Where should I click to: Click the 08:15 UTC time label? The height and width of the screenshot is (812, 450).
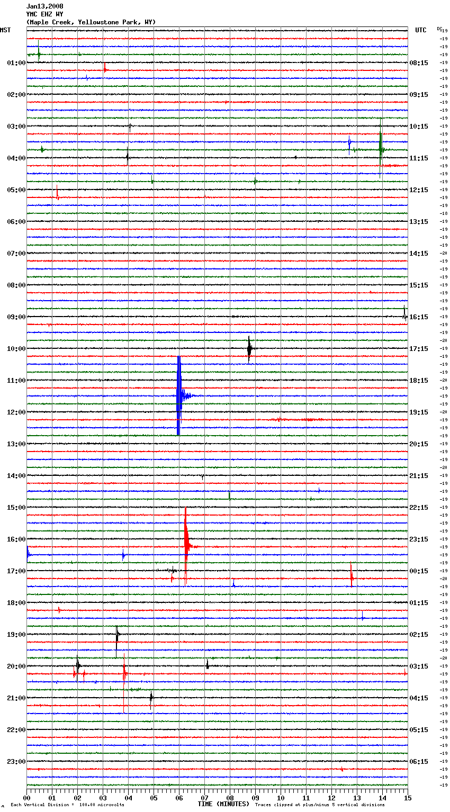point(419,63)
